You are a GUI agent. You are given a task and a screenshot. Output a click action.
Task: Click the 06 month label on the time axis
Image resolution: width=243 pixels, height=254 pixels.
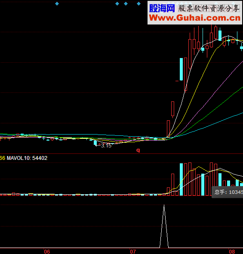coord(47,251)
